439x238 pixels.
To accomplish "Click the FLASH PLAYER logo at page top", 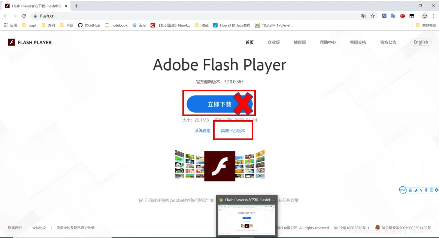I will [x=30, y=42].
